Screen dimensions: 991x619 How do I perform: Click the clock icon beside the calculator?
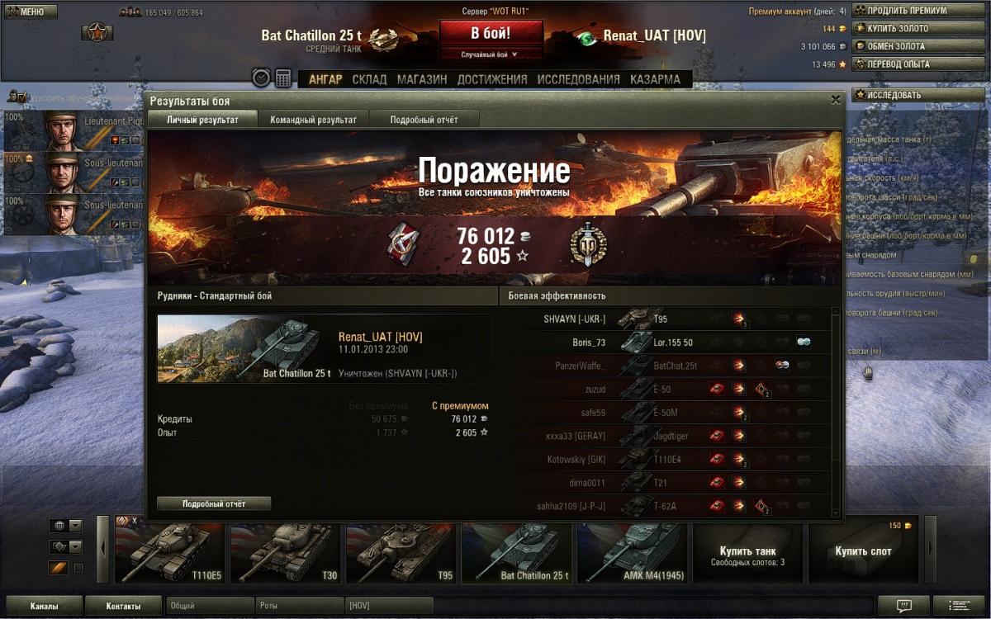pos(261,78)
